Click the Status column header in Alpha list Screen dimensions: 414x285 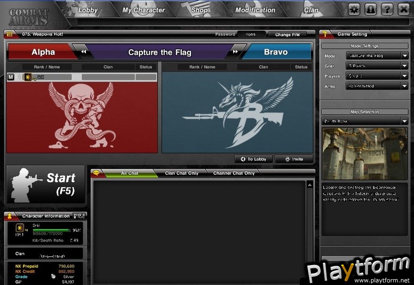pos(146,67)
